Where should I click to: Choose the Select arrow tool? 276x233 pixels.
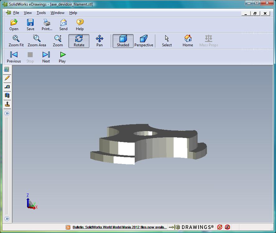[x=167, y=41]
